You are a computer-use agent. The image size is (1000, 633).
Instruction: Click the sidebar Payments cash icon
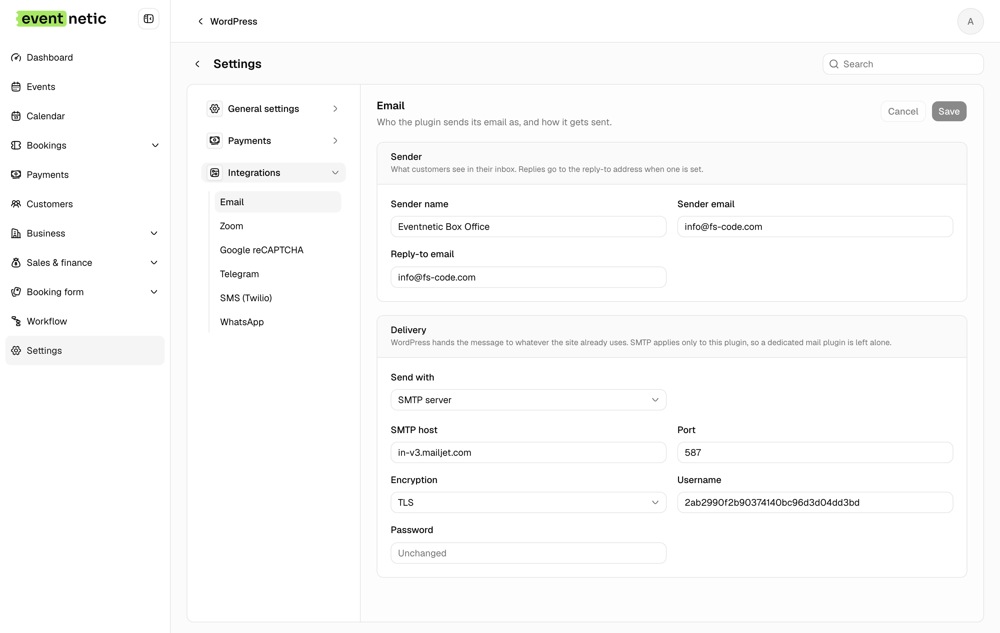[16, 174]
